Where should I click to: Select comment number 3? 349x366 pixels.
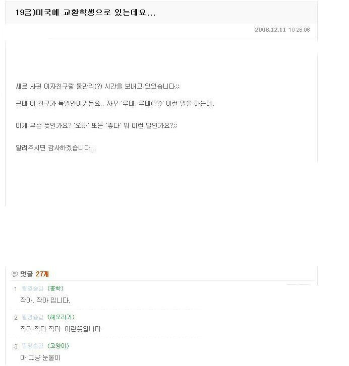[x=16, y=346]
